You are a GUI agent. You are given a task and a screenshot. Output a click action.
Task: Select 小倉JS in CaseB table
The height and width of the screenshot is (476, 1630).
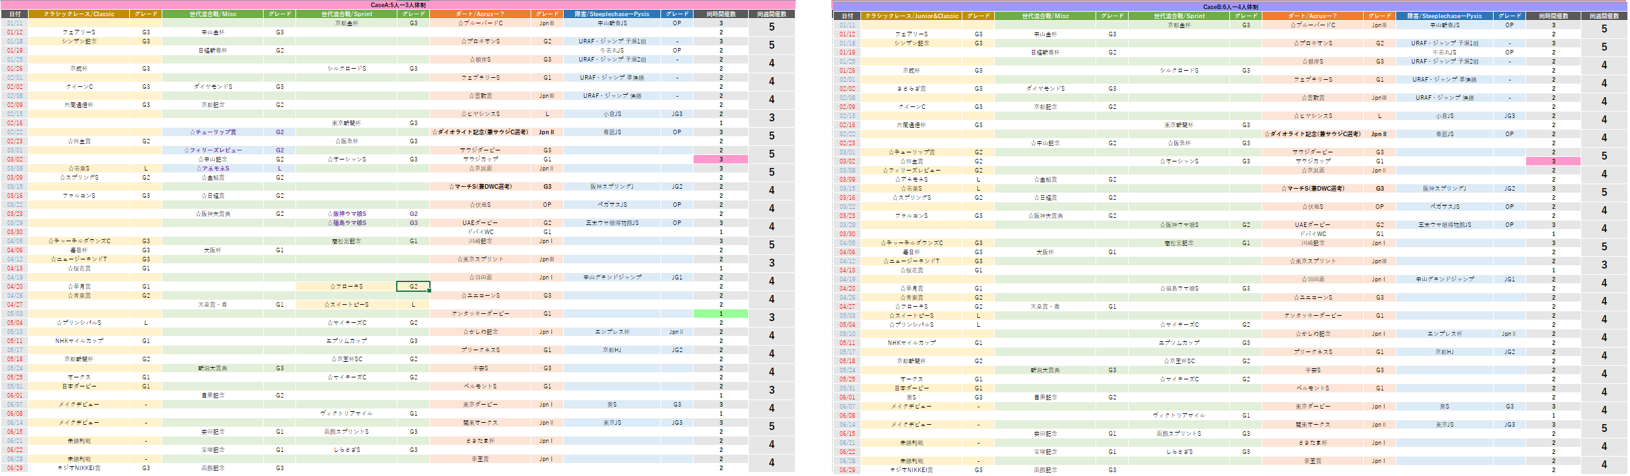coord(1444,115)
